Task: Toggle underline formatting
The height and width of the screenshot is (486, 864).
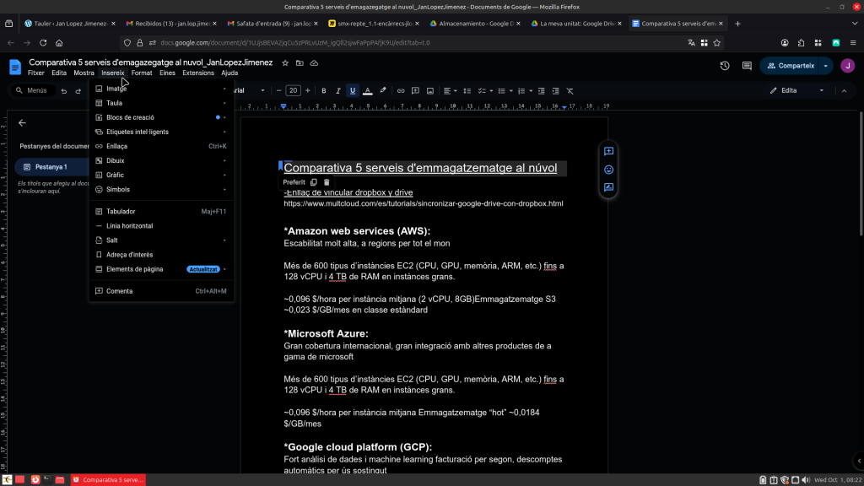Action: [352, 90]
